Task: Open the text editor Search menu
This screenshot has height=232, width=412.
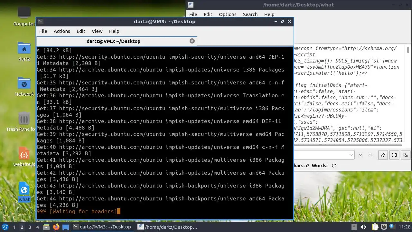Action: coord(250,15)
